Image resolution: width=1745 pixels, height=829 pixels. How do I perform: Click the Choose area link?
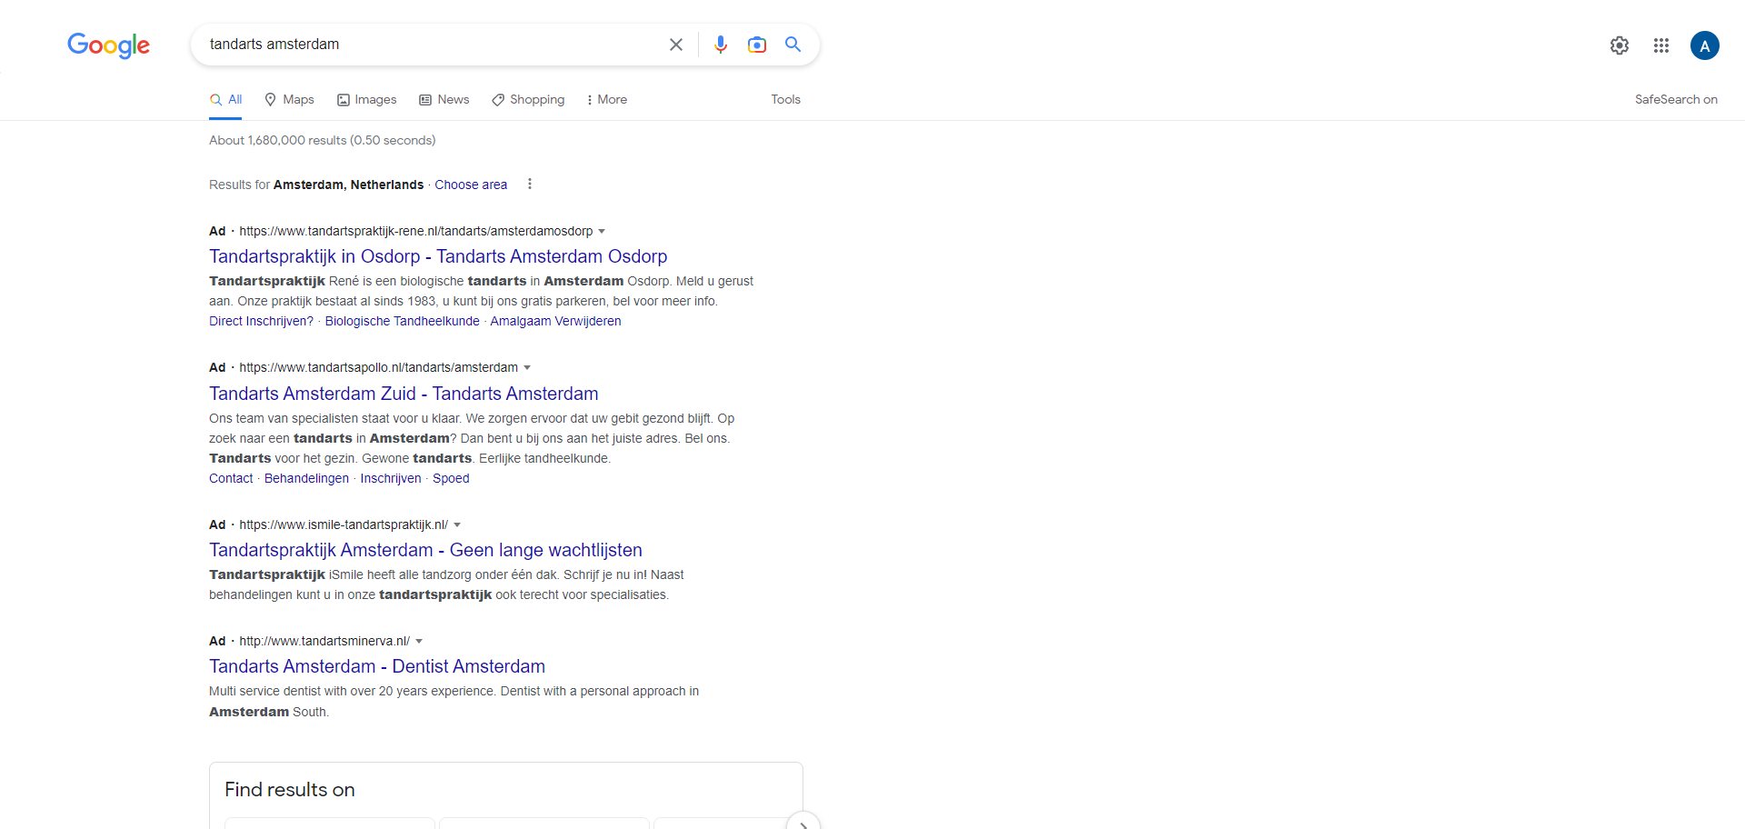(x=471, y=185)
